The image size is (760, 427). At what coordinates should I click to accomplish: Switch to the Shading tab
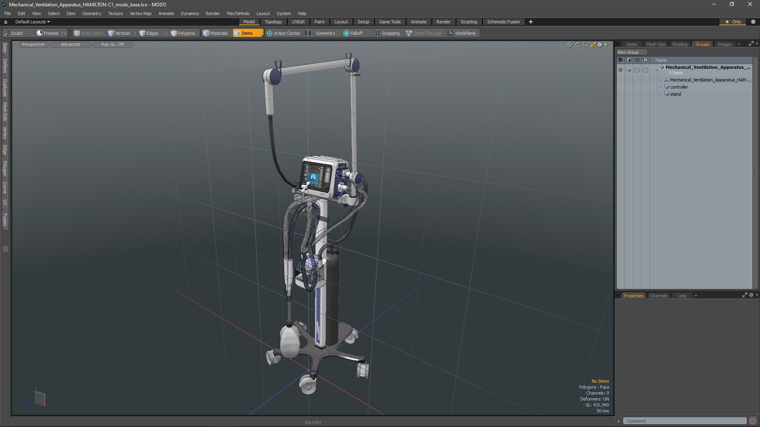click(x=679, y=44)
